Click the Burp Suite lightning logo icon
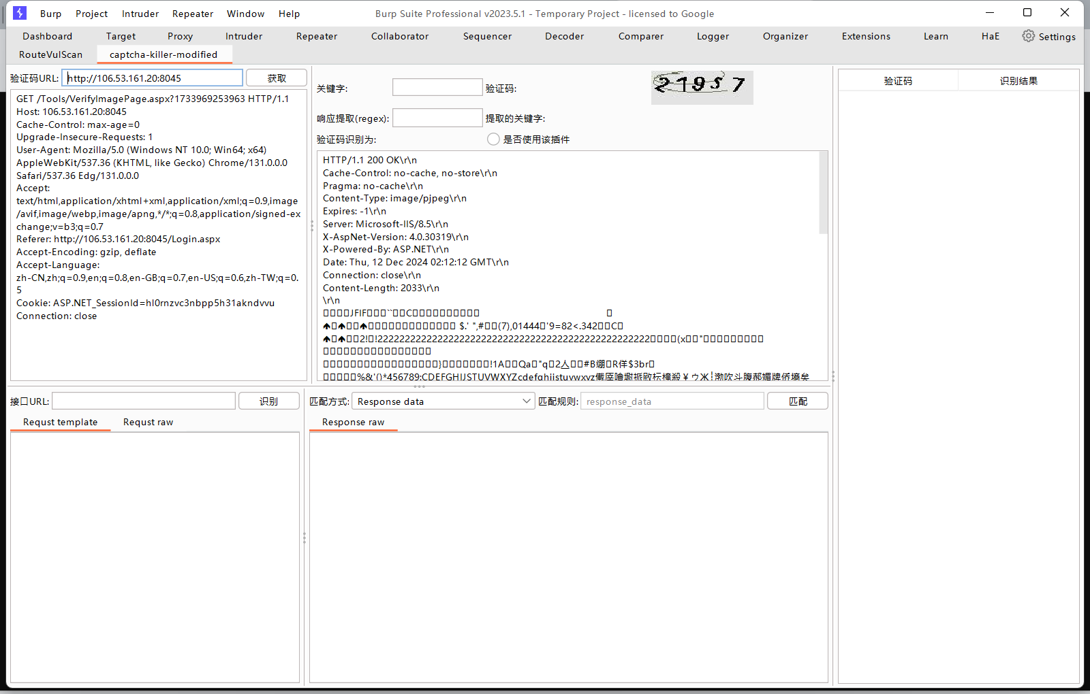This screenshot has width=1090, height=694. coord(20,13)
